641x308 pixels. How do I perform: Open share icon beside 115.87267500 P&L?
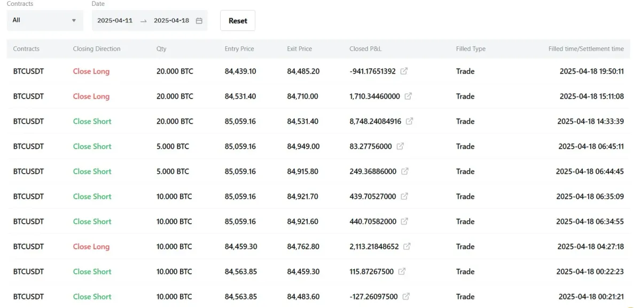click(x=402, y=272)
